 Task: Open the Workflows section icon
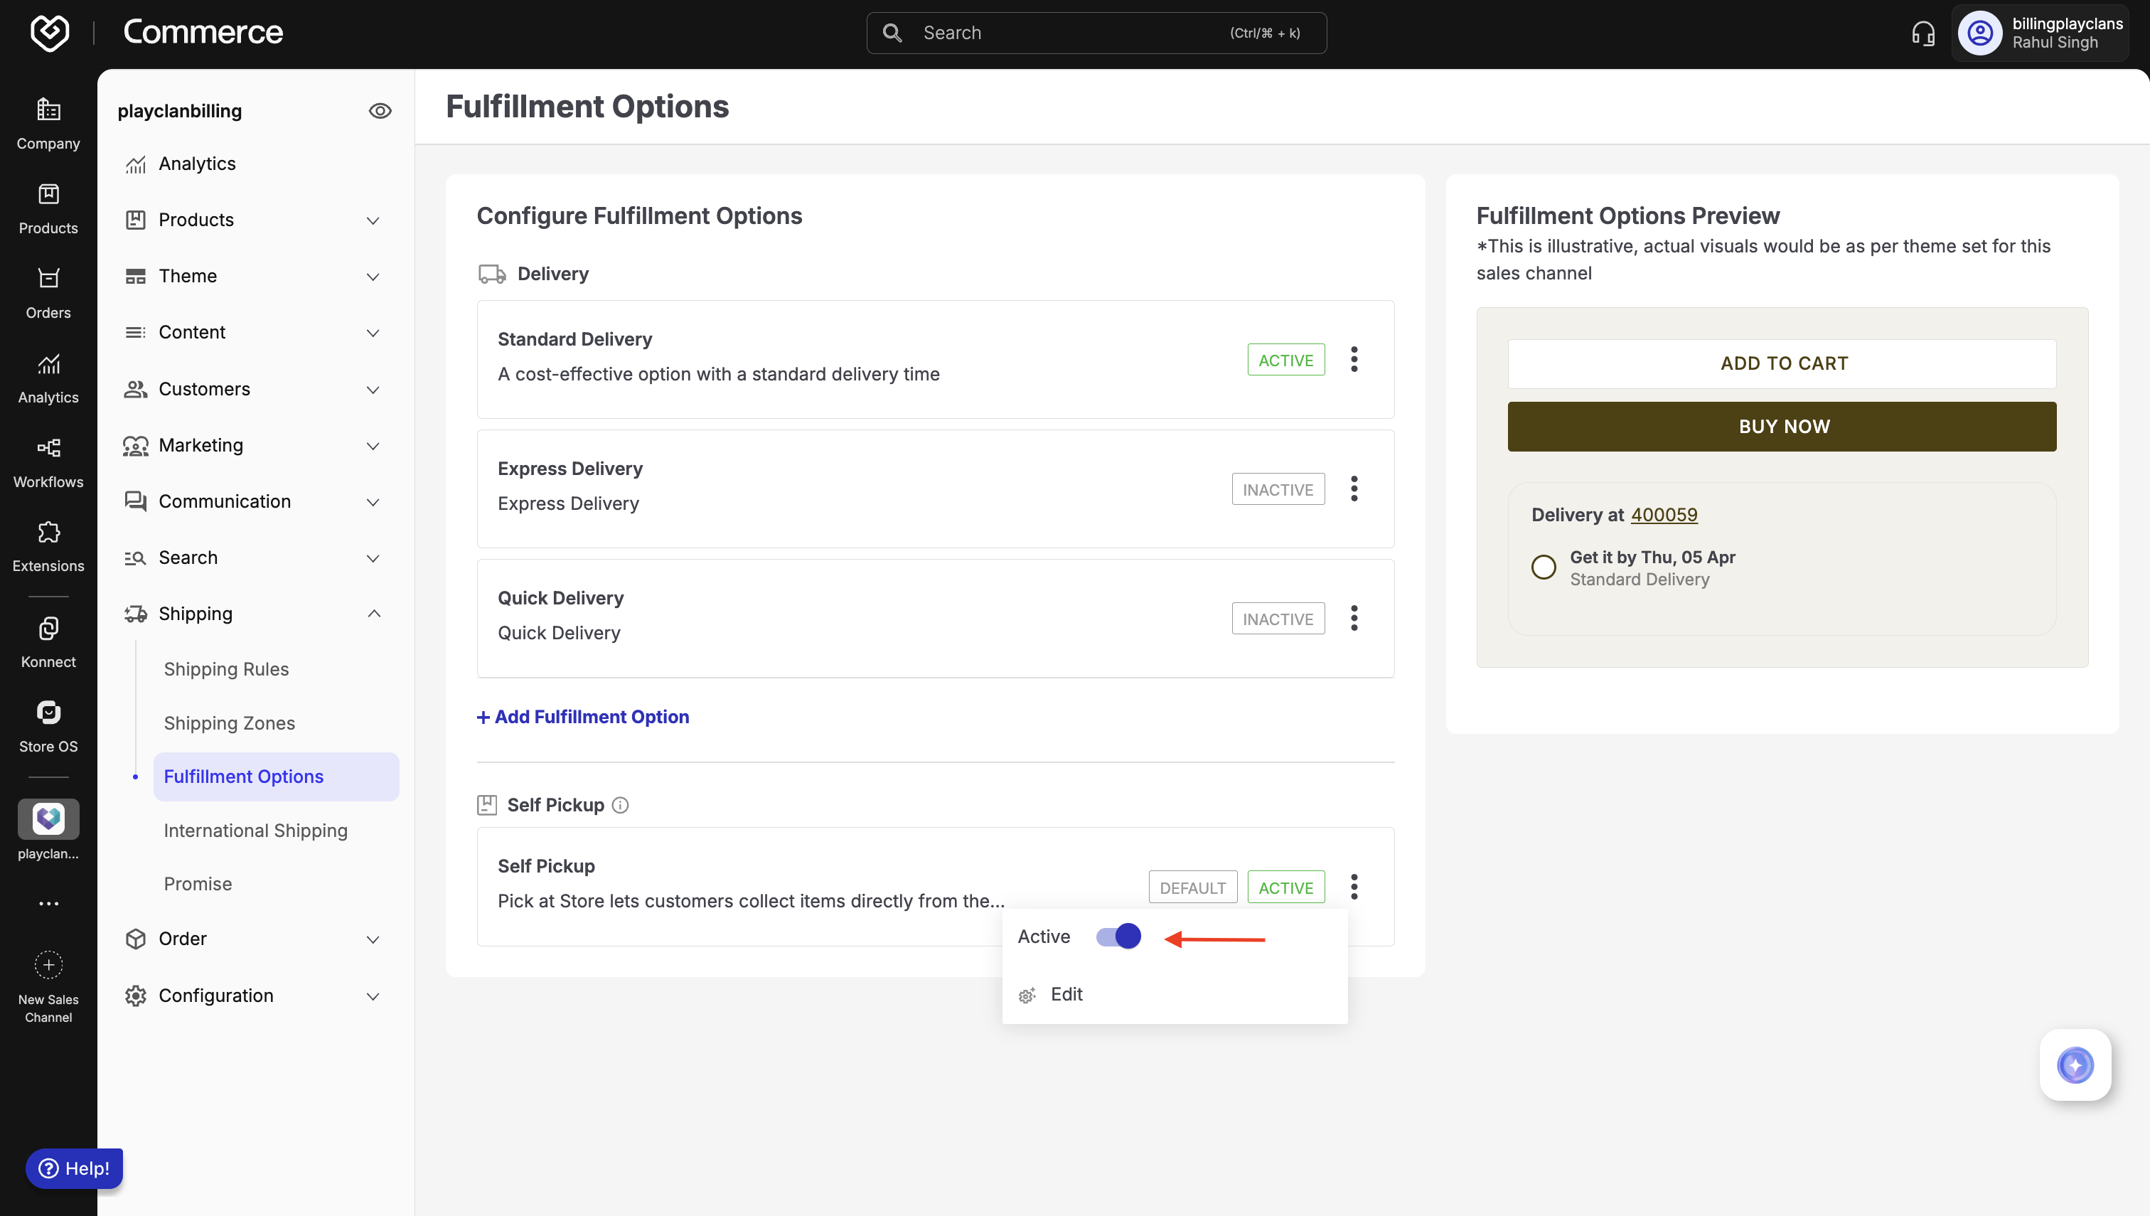(x=48, y=449)
